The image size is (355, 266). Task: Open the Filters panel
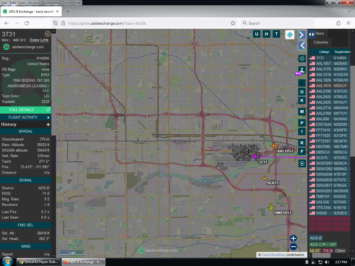coord(319,34)
